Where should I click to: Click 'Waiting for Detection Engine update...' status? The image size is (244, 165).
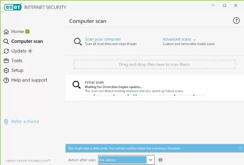click(x=114, y=87)
